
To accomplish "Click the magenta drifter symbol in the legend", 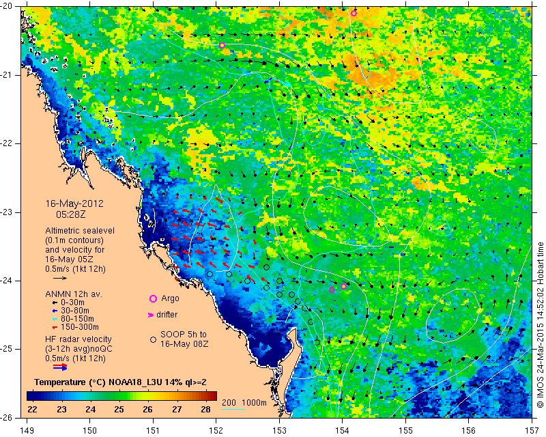I will (151, 315).
